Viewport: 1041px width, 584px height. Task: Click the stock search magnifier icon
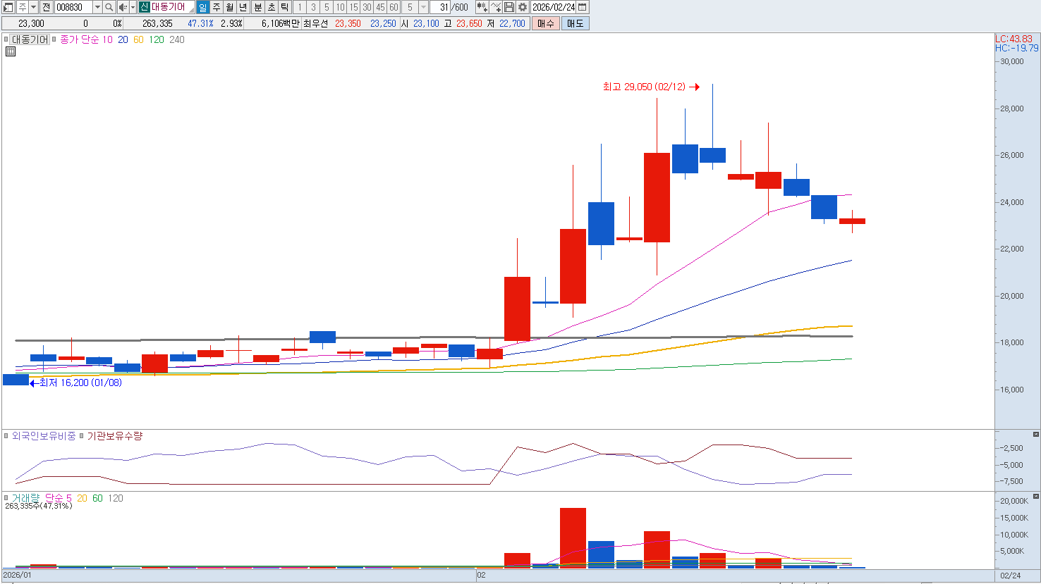pyautogui.click(x=109, y=7)
